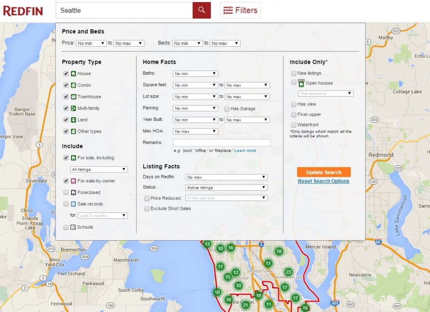Open the Days on Redfin dropdown

point(226,177)
